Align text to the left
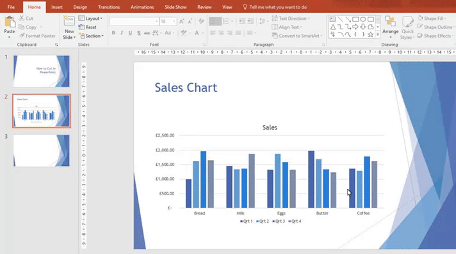This screenshot has height=254, width=456. pyautogui.click(x=213, y=33)
